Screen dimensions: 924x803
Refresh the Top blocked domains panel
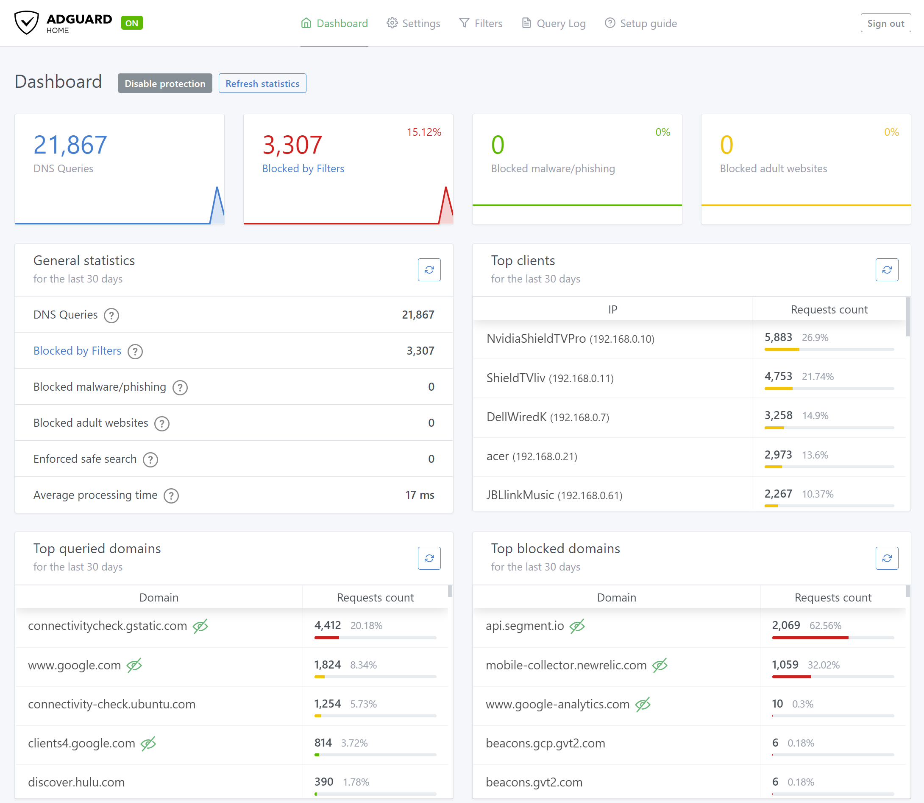point(886,558)
